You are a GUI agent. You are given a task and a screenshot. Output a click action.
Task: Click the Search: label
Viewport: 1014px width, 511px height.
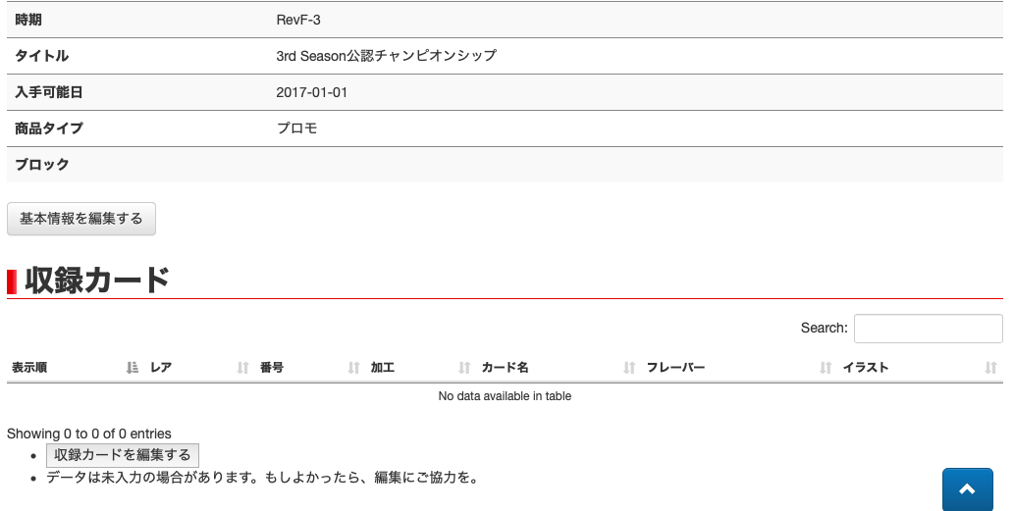[824, 329]
